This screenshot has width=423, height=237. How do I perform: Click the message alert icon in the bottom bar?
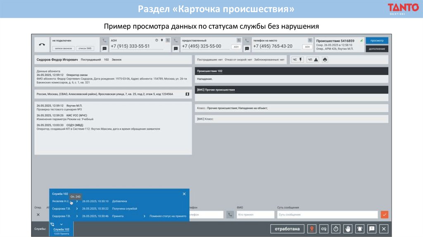[372, 229]
